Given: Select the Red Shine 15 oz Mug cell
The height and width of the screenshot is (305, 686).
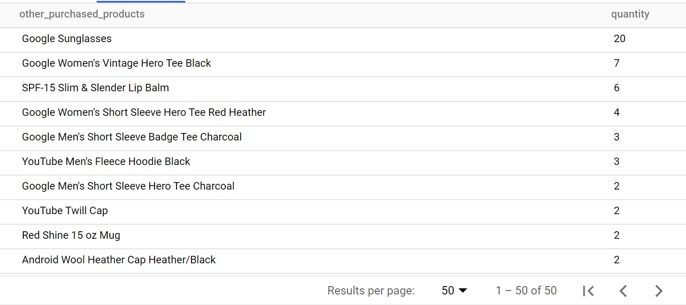Looking at the screenshot, I should pyautogui.click(x=71, y=235).
